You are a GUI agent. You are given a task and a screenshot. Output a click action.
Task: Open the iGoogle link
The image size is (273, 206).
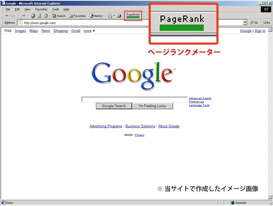(x=246, y=31)
